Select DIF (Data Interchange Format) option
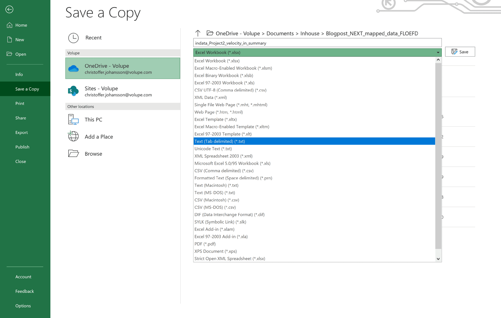This screenshot has width=501, height=318. pyautogui.click(x=314, y=215)
